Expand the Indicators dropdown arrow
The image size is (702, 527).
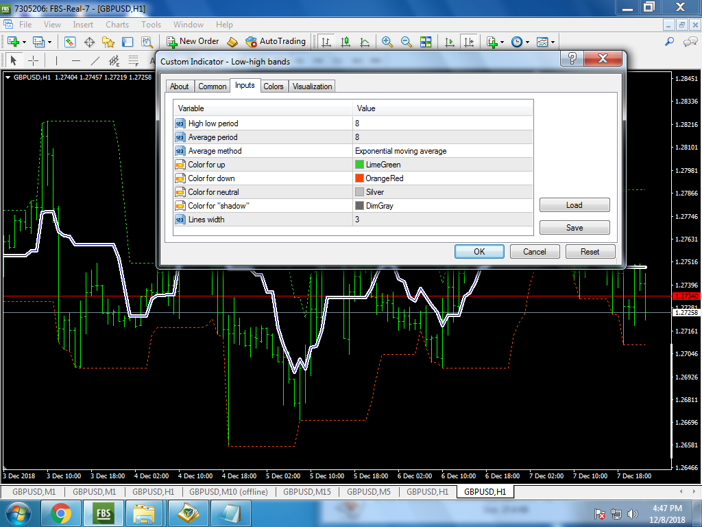[x=503, y=42]
